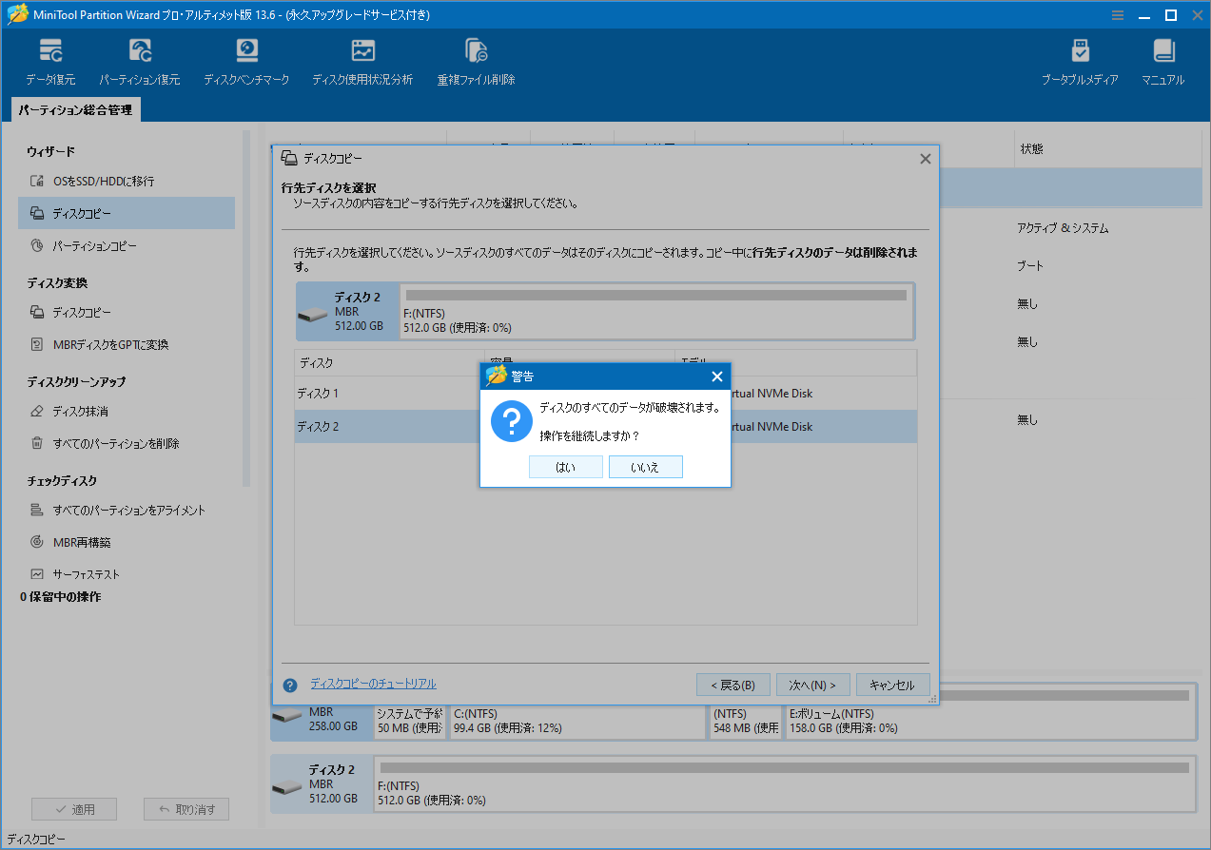Launch ディスクベンチマーク (Disk Benchmark)
This screenshot has height=850, width=1211.
coord(246,59)
